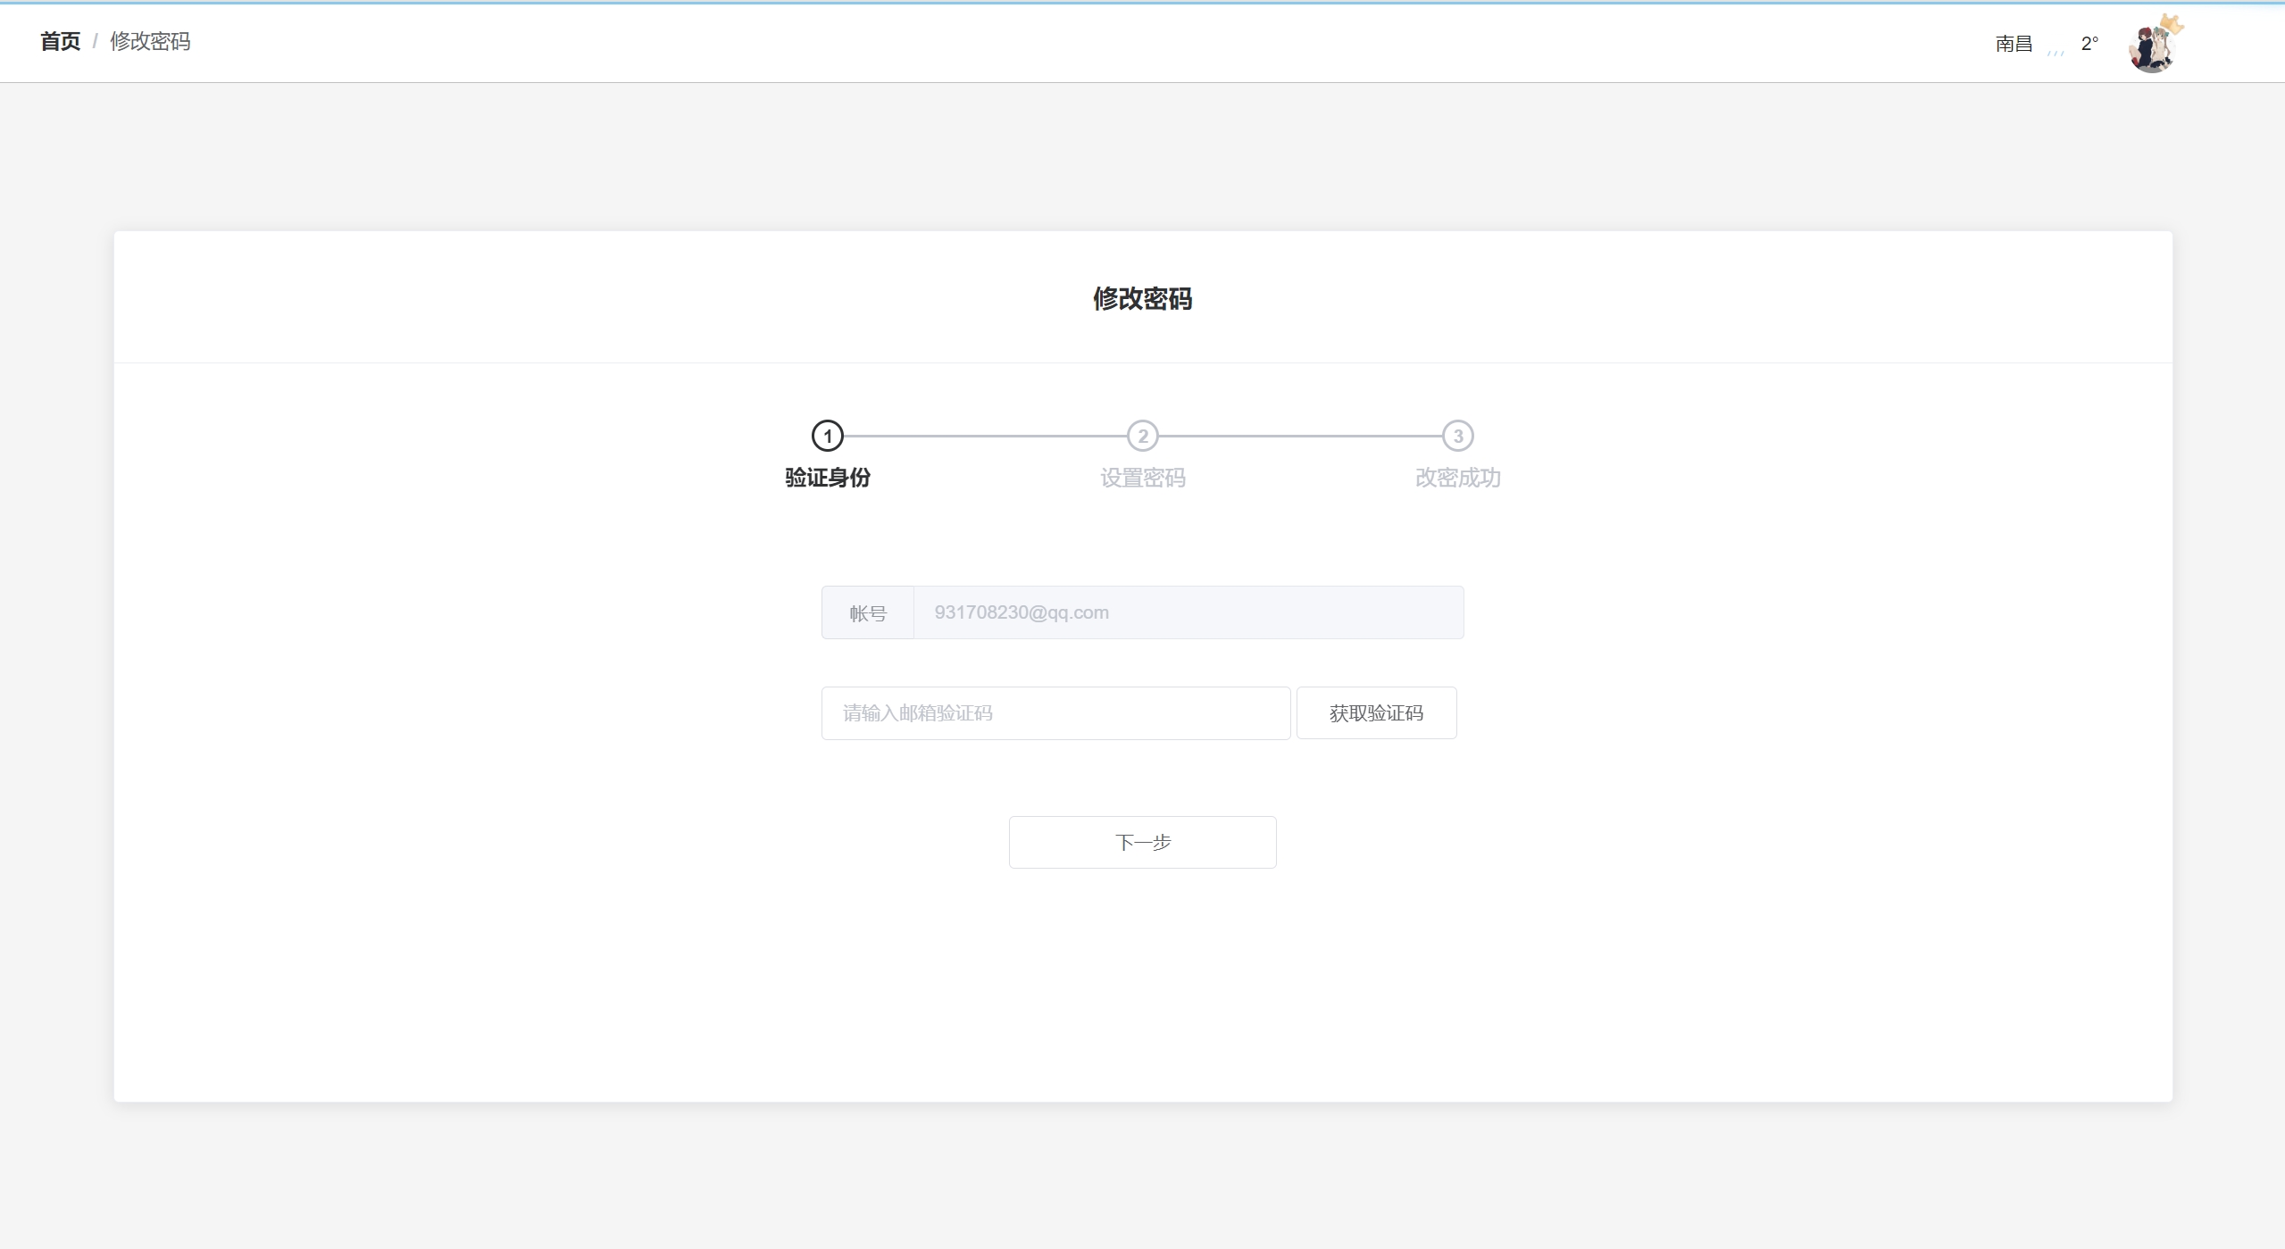Click the 2° temperature reading
The width and height of the screenshot is (2285, 1249).
[x=2089, y=44]
